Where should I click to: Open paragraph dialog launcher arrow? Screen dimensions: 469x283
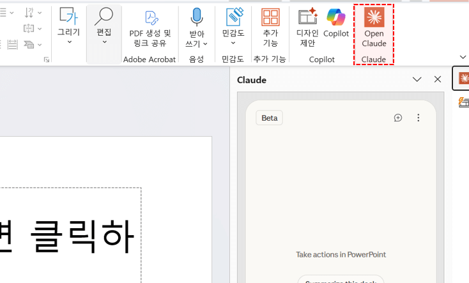pos(46,59)
